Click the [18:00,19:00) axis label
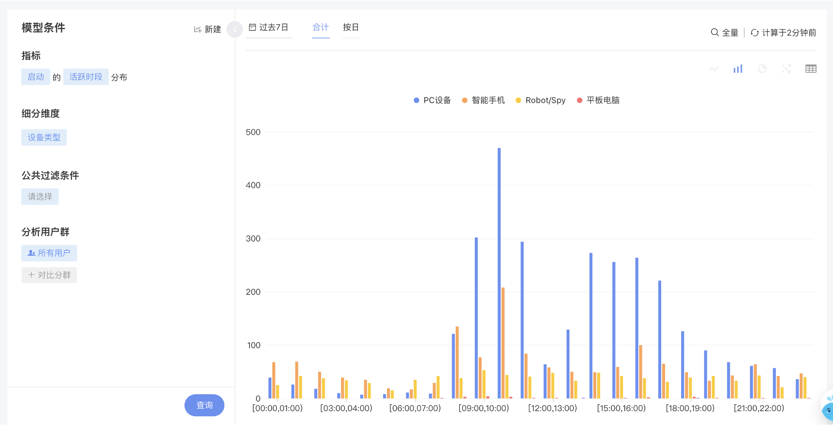Screen dimensions: 833x425 690,408
